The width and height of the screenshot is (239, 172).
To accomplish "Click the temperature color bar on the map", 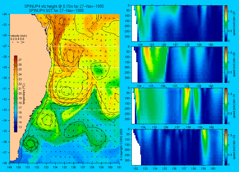I will coord(16,94).
